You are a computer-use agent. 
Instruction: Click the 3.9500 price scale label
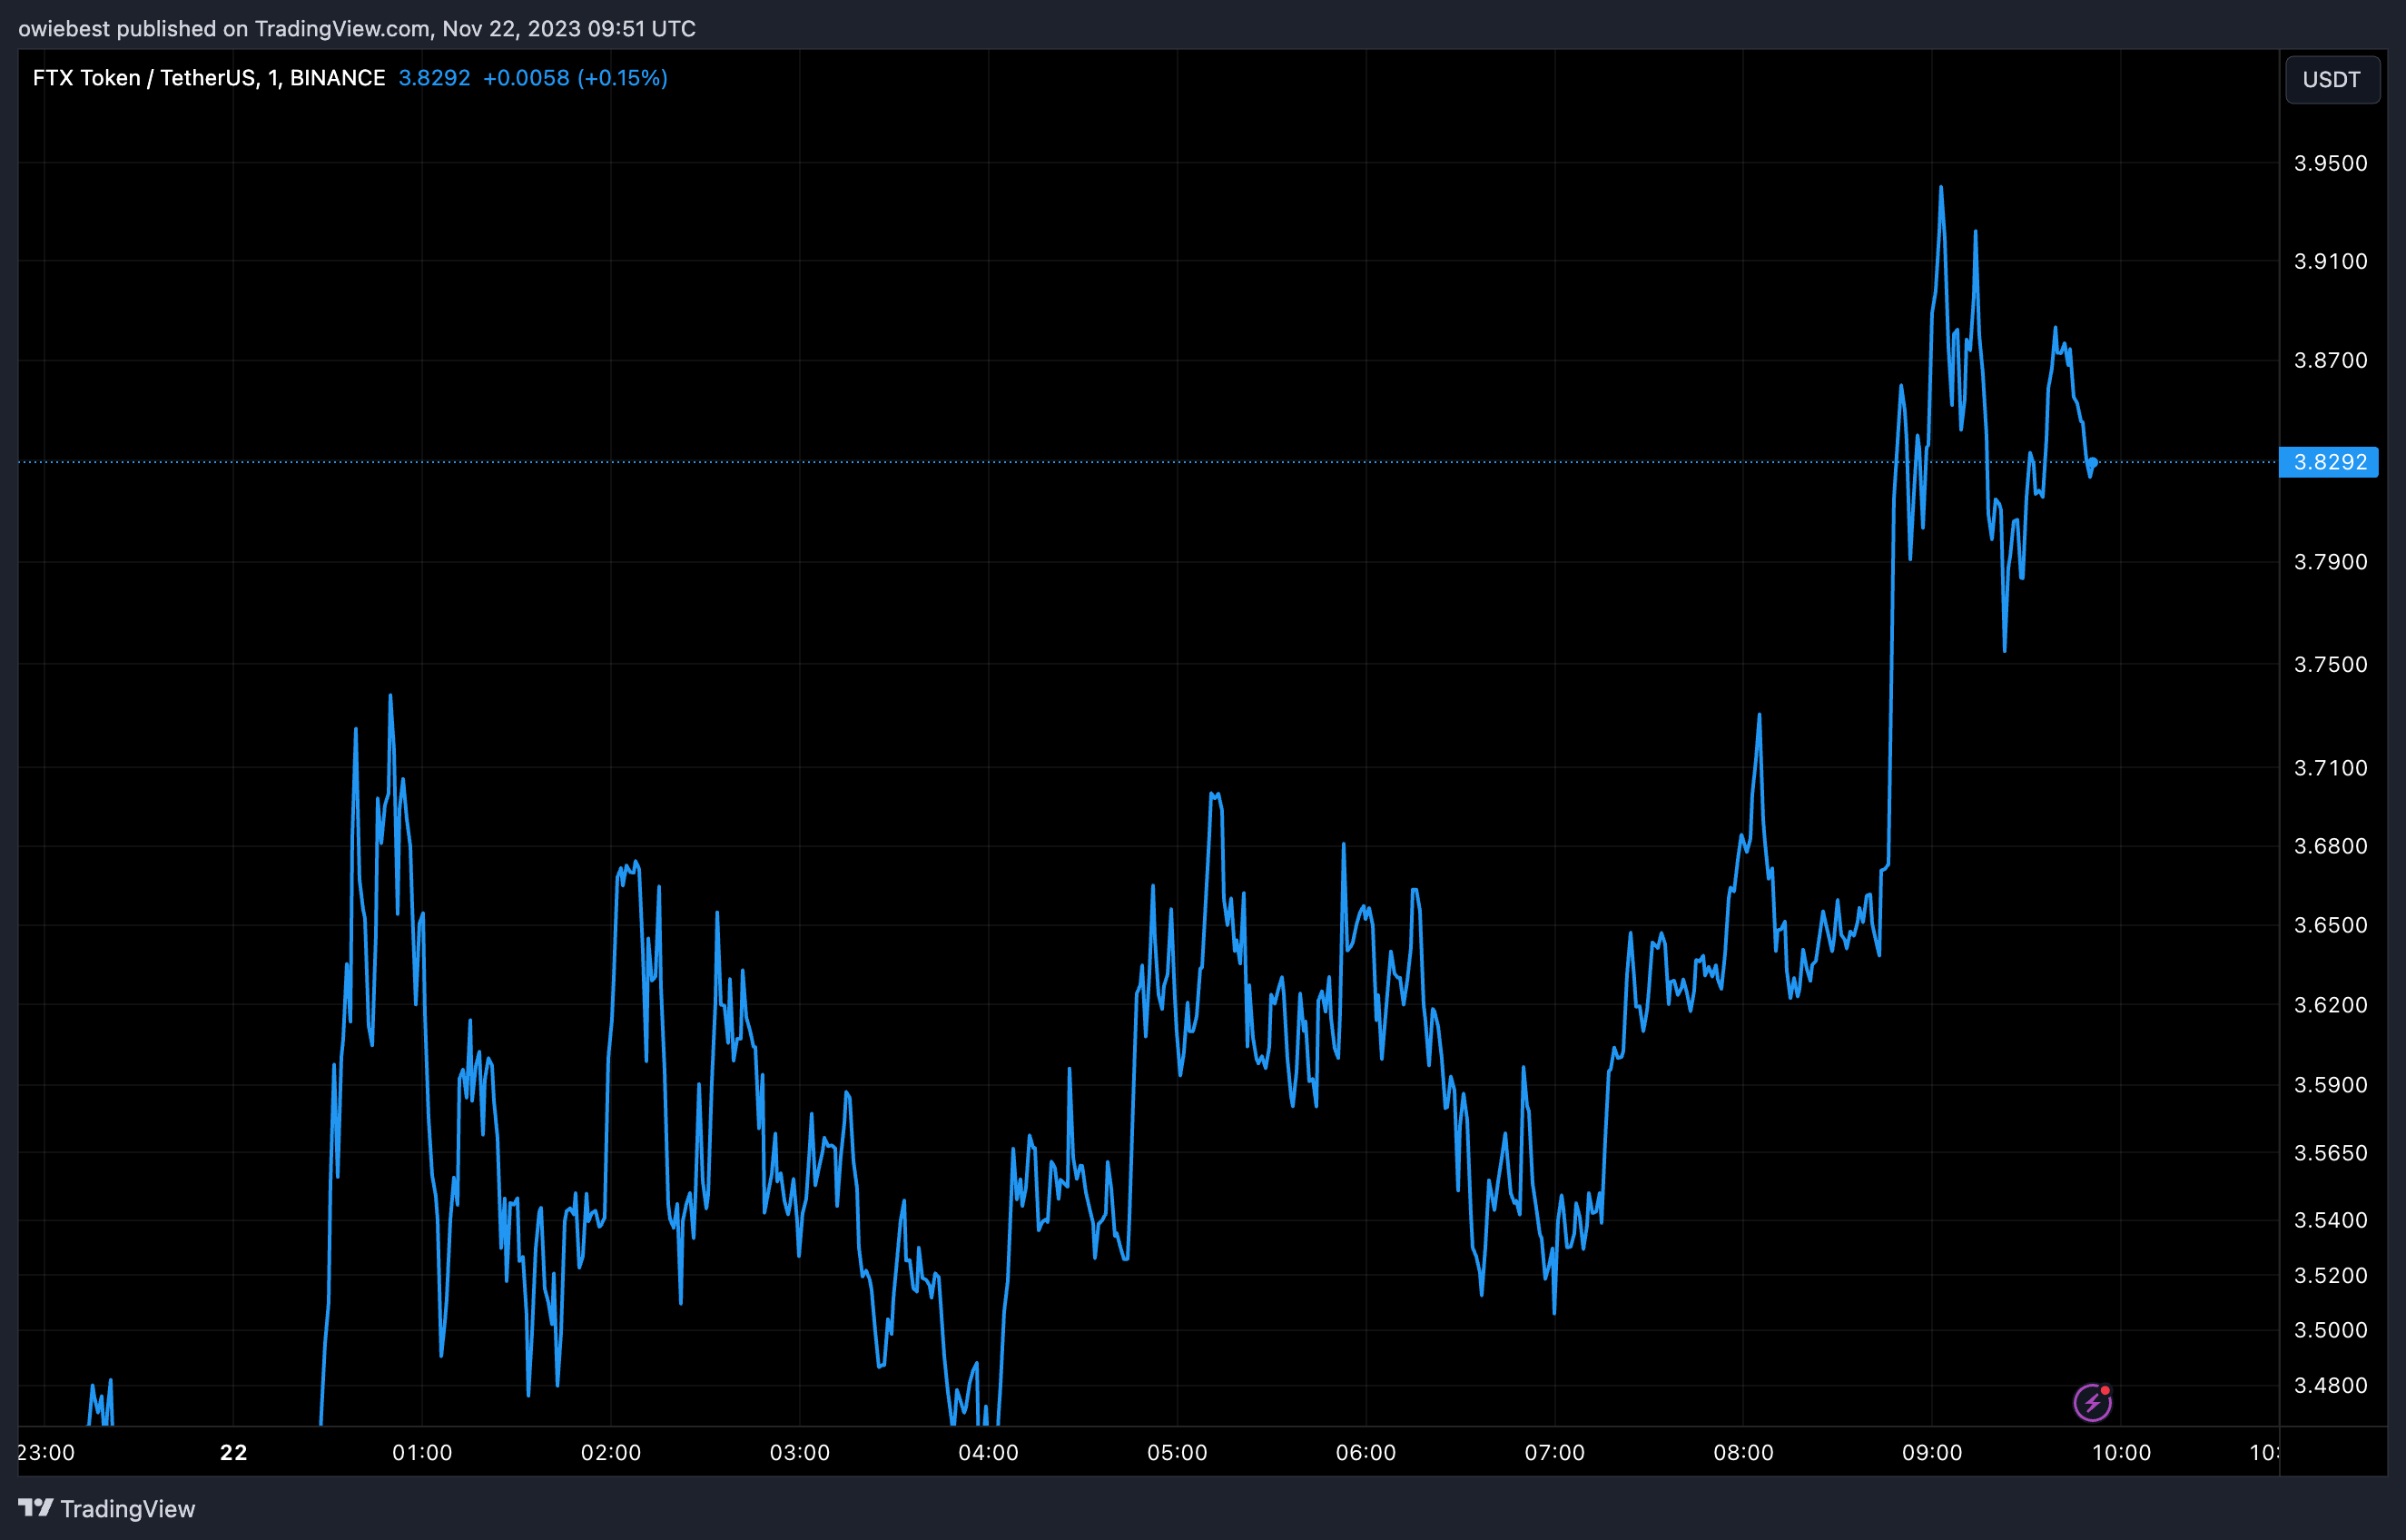click(2330, 163)
